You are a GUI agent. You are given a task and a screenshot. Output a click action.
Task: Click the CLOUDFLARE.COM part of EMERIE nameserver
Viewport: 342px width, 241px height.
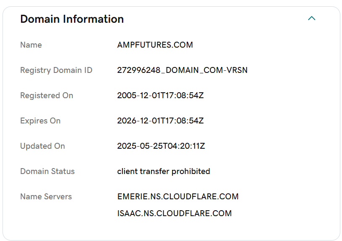tap(201, 196)
